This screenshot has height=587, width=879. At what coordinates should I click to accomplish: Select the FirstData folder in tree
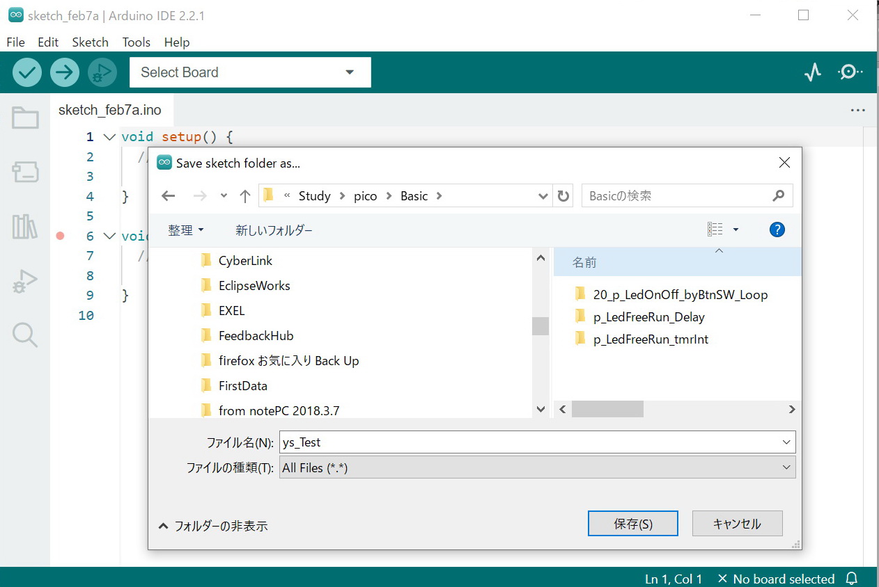click(x=233, y=386)
